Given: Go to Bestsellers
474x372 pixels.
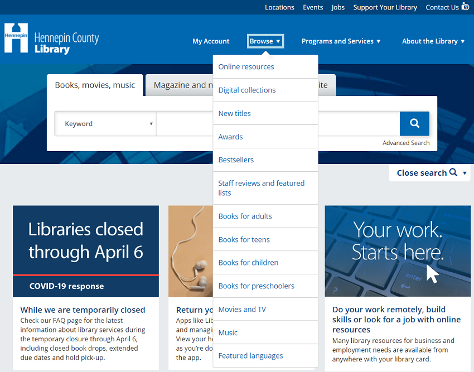Looking at the screenshot, I should [x=265, y=160].
